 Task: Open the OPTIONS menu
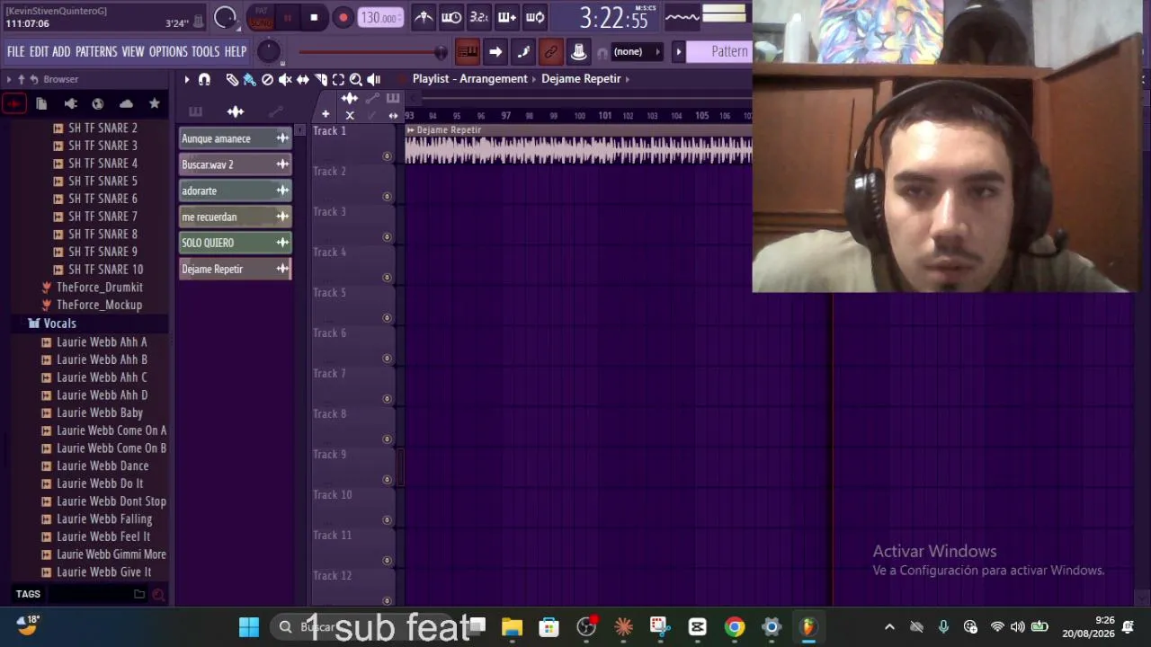(168, 51)
